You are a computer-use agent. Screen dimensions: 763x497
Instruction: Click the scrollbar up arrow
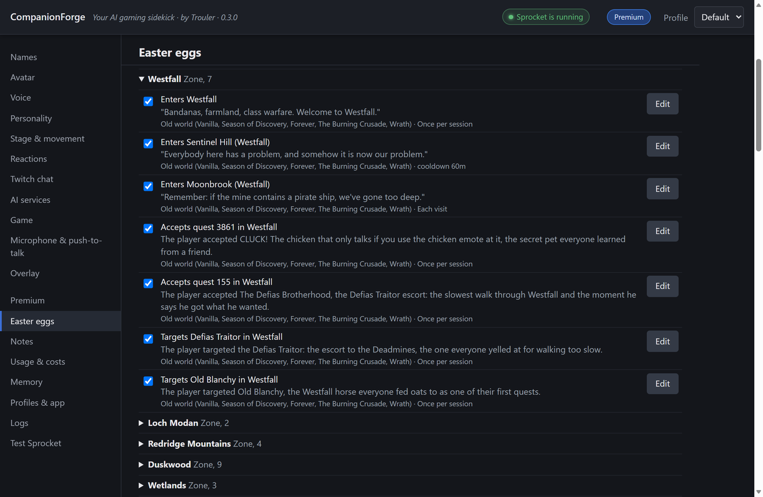pyautogui.click(x=758, y=5)
